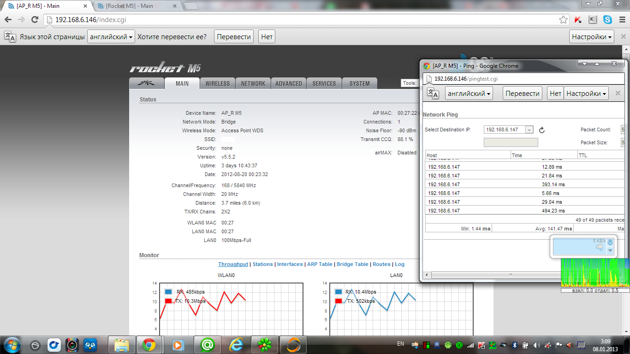Bookmark this page with the star icon
This screenshot has height=354, width=630.
click(x=563, y=20)
